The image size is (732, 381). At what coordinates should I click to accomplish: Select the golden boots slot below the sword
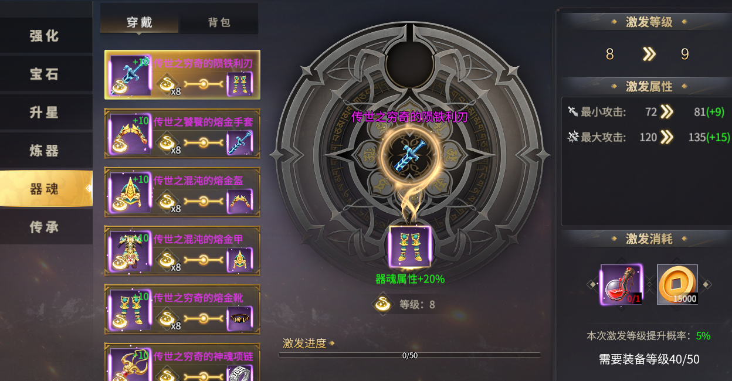(x=410, y=247)
